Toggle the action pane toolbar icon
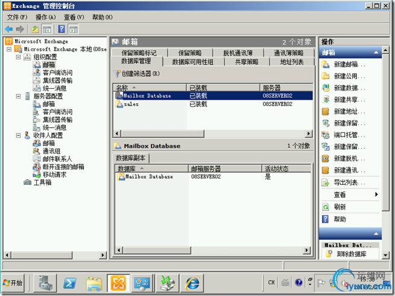395x296 pixels. point(73,29)
